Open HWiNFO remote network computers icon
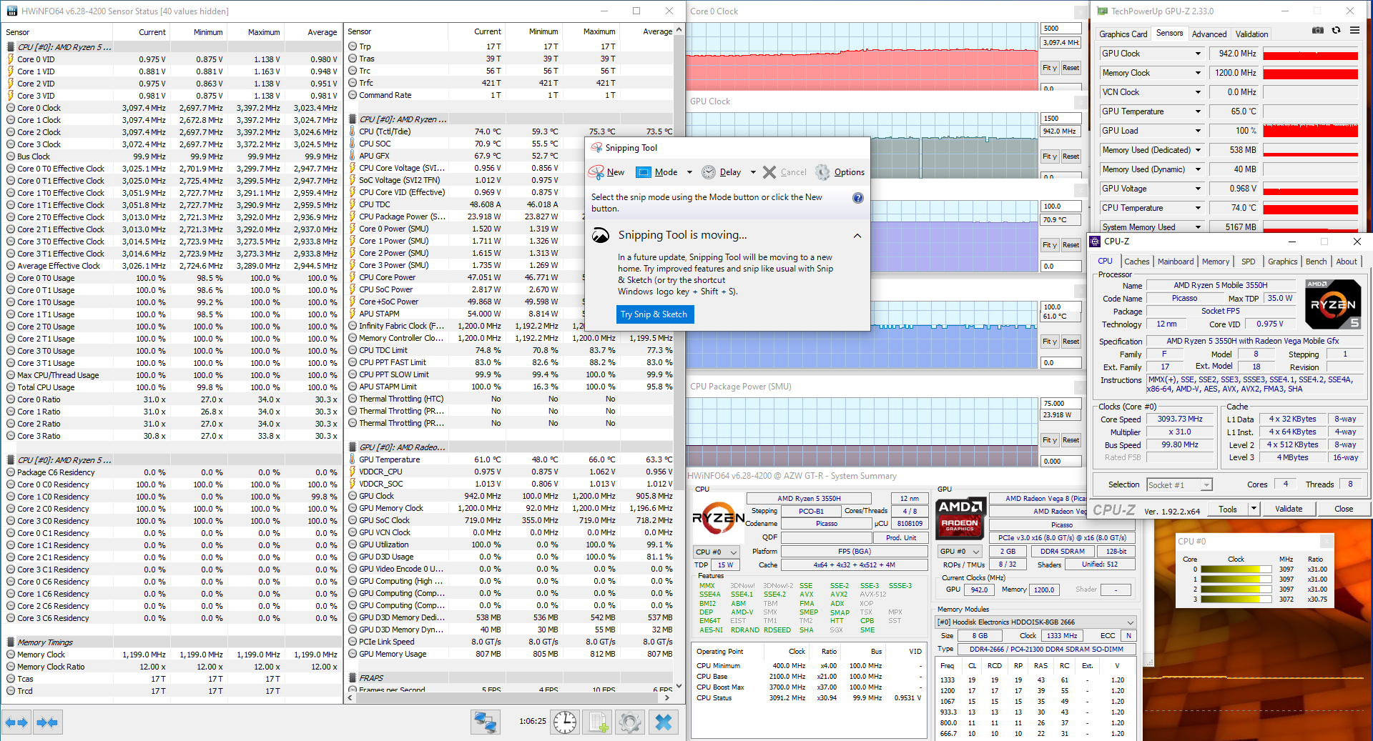 [x=486, y=722]
